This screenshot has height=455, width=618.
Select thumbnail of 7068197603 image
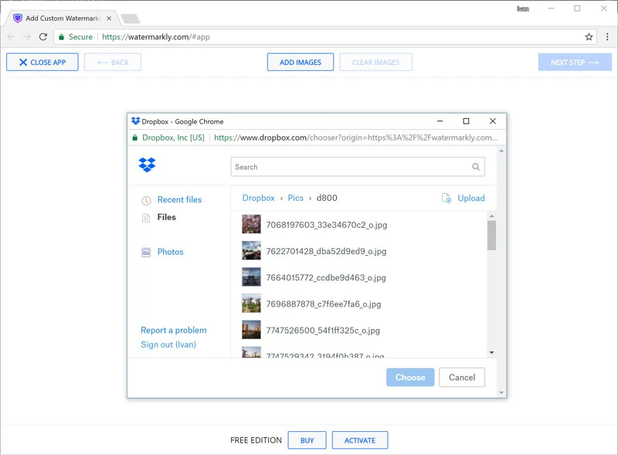click(251, 224)
